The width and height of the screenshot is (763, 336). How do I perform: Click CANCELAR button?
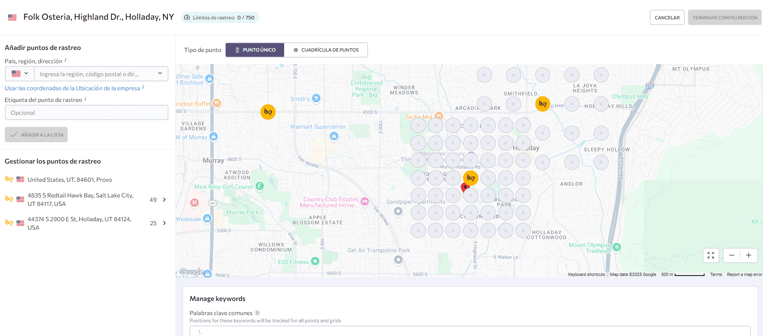pyautogui.click(x=667, y=17)
